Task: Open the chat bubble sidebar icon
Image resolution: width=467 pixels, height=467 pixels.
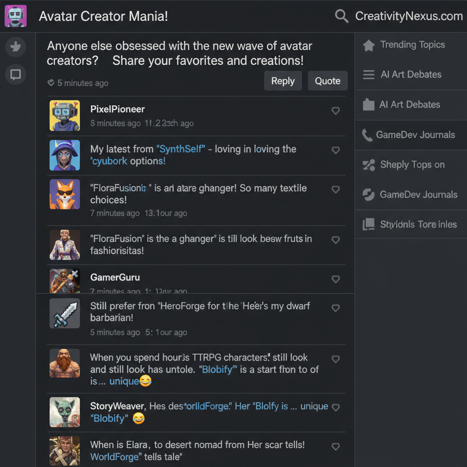Action: pyautogui.click(x=16, y=74)
